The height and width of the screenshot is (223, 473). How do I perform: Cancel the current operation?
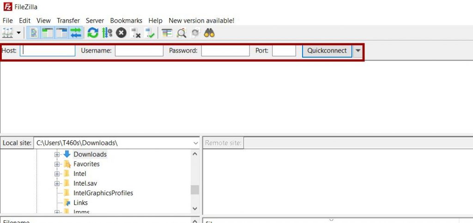point(121,32)
